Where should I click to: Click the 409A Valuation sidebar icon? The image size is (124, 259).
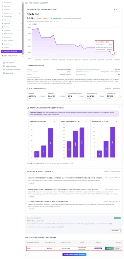point(3,41)
